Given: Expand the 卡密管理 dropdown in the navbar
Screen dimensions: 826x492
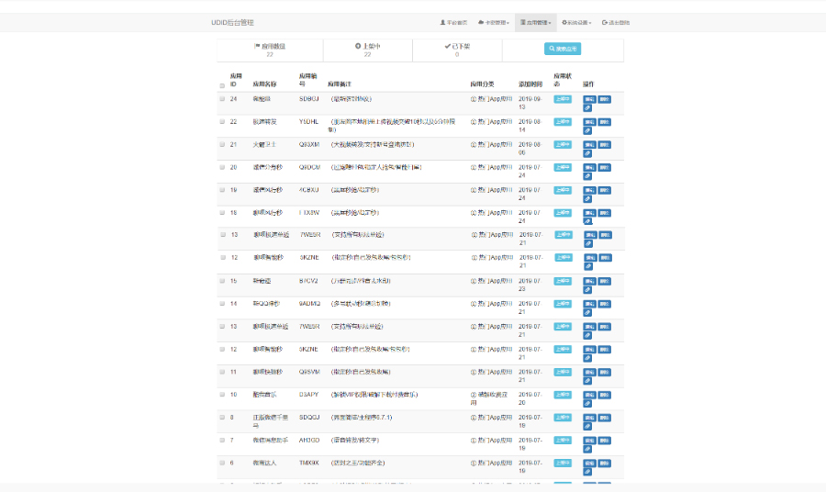Looking at the screenshot, I should (493, 22).
